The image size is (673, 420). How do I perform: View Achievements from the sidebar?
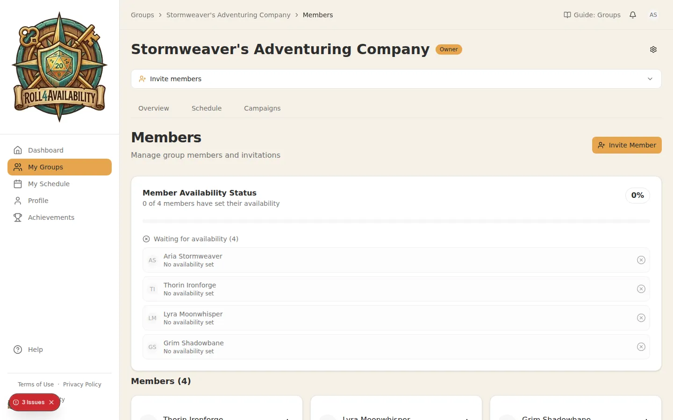tap(51, 217)
